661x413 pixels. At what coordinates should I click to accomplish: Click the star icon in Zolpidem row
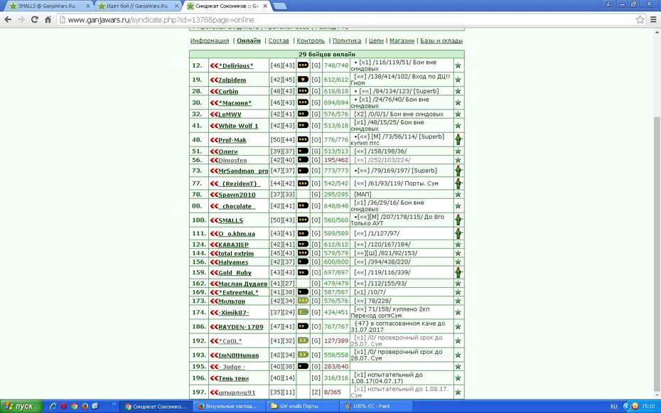point(458,80)
